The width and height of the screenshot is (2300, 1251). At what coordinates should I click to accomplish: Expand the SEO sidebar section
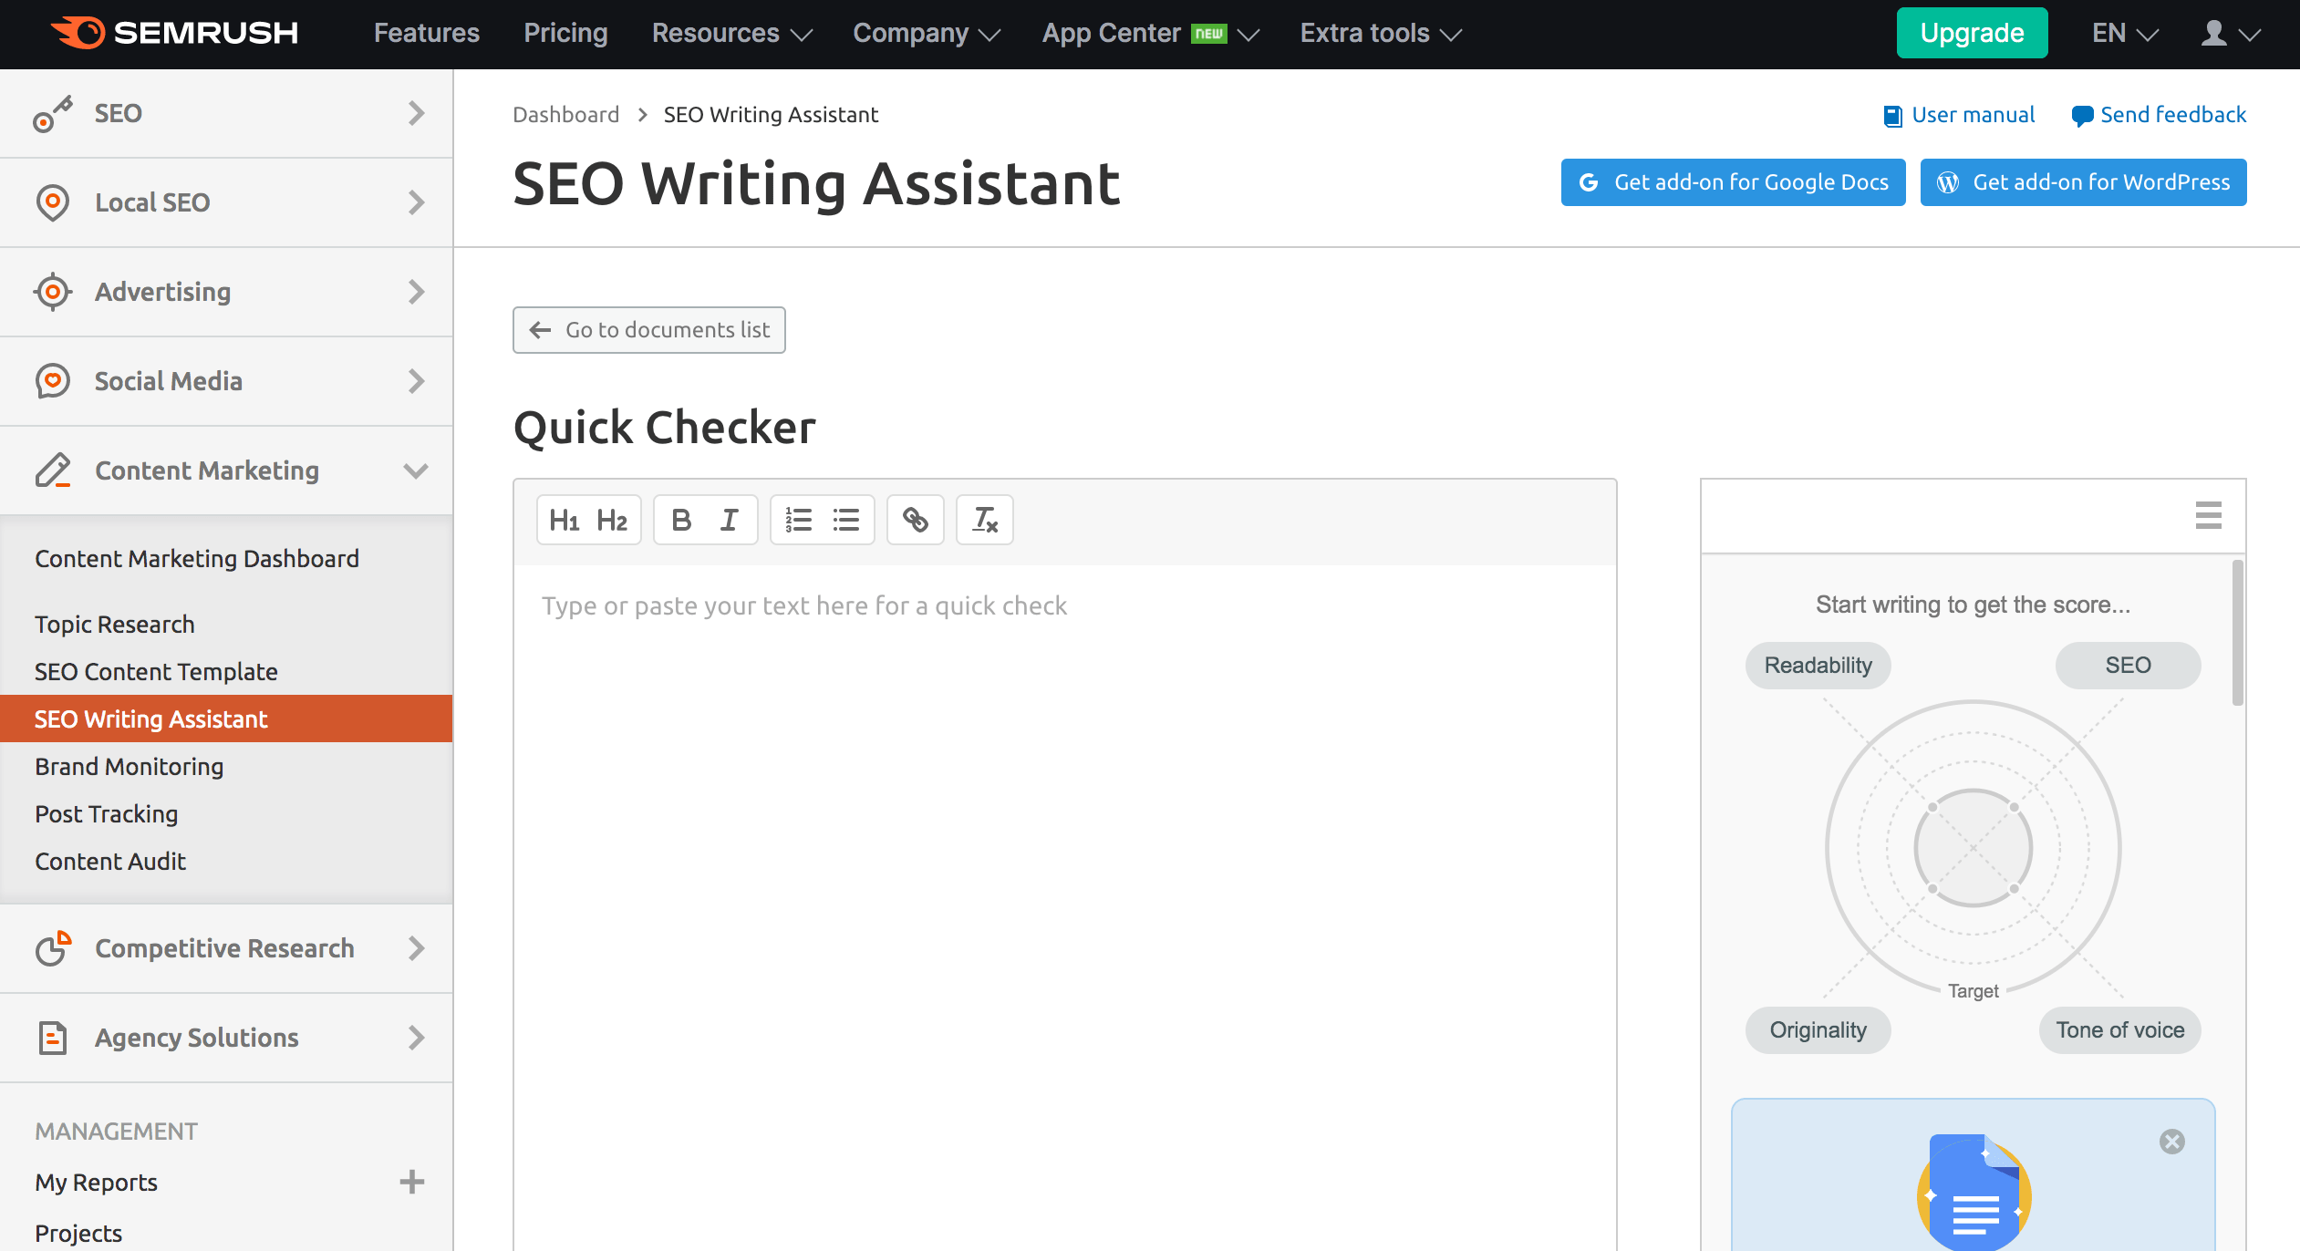(x=417, y=113)
